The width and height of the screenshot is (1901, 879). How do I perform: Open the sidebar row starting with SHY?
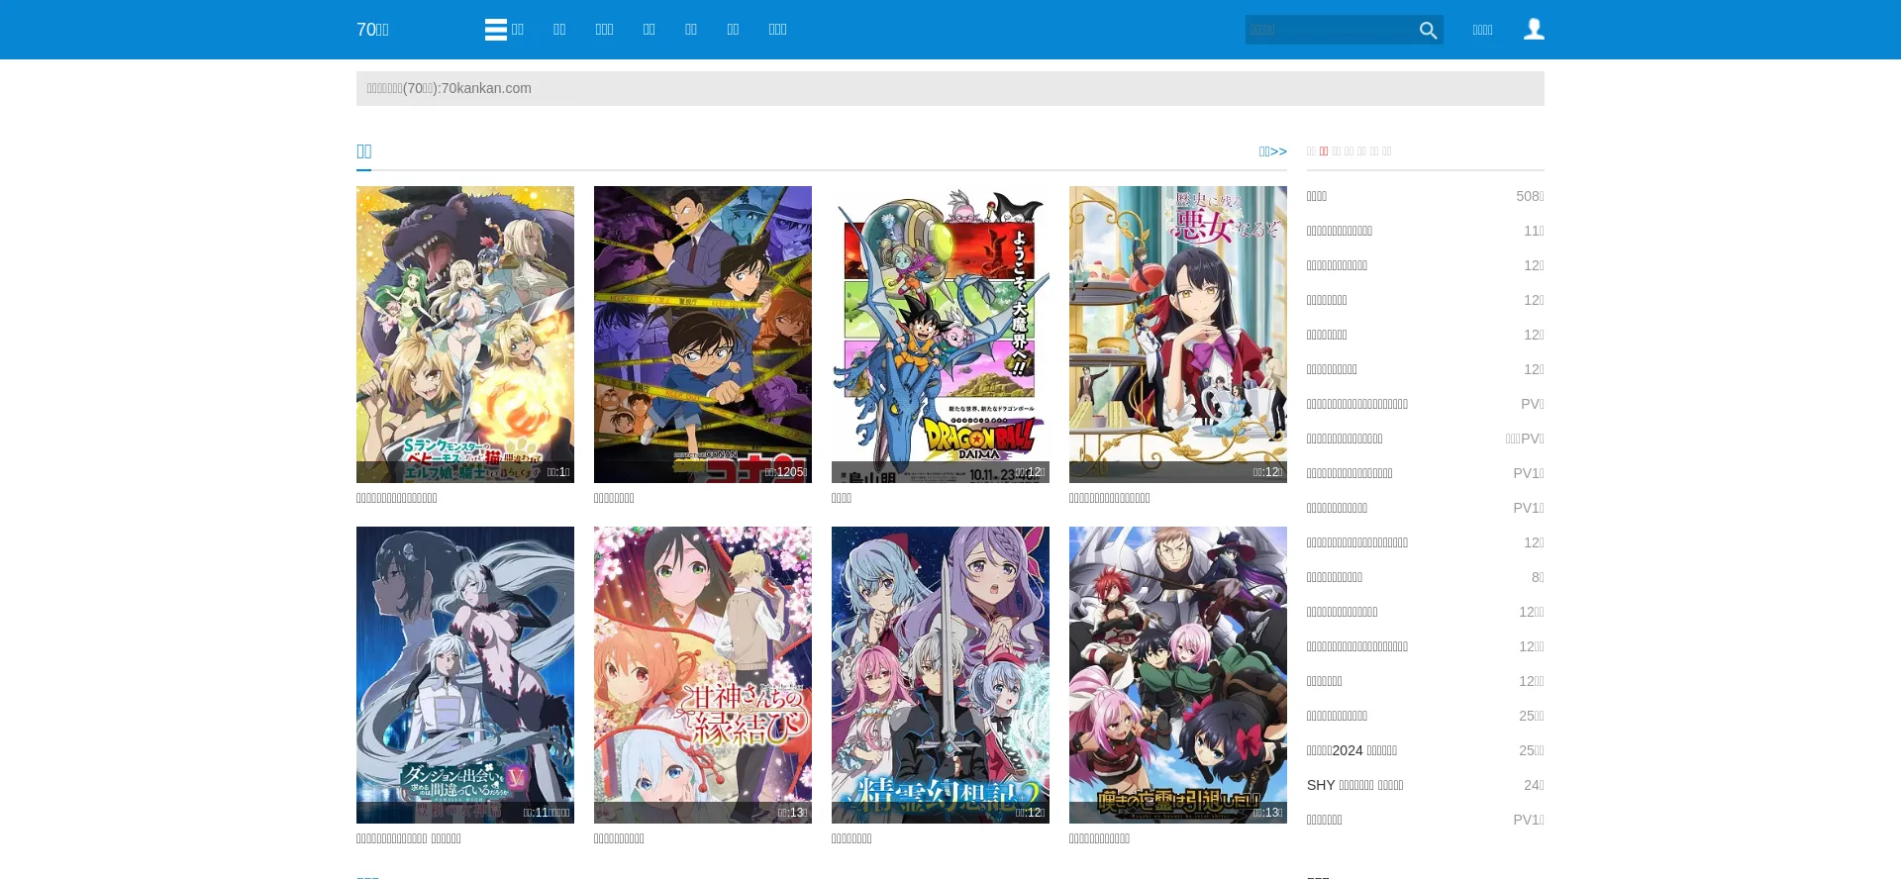tap(1426, 785)
